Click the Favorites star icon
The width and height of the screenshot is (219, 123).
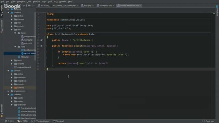(2, 116)
